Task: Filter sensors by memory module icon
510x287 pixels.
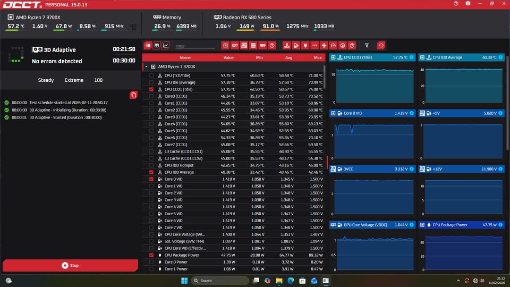Action: (x=262, y=46)
